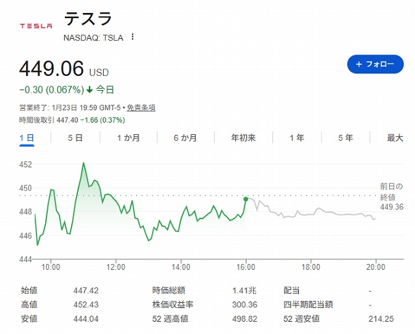Select the 年初来 year-to-date tab

point(243,137)
